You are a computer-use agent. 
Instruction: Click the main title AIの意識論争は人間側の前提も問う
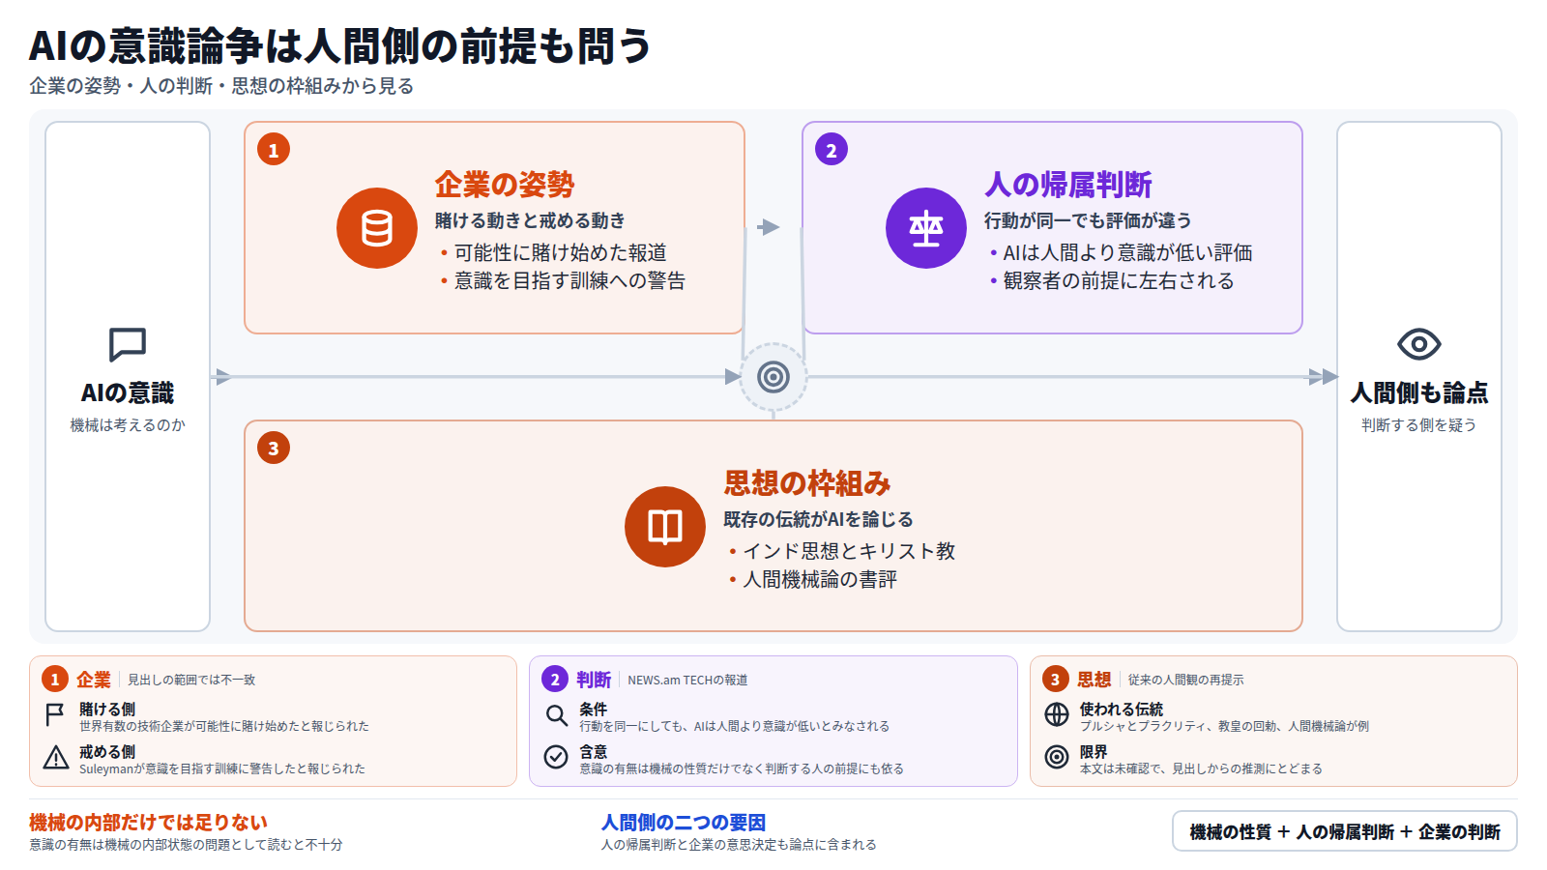pyautogui.click(x=340, y=45)
